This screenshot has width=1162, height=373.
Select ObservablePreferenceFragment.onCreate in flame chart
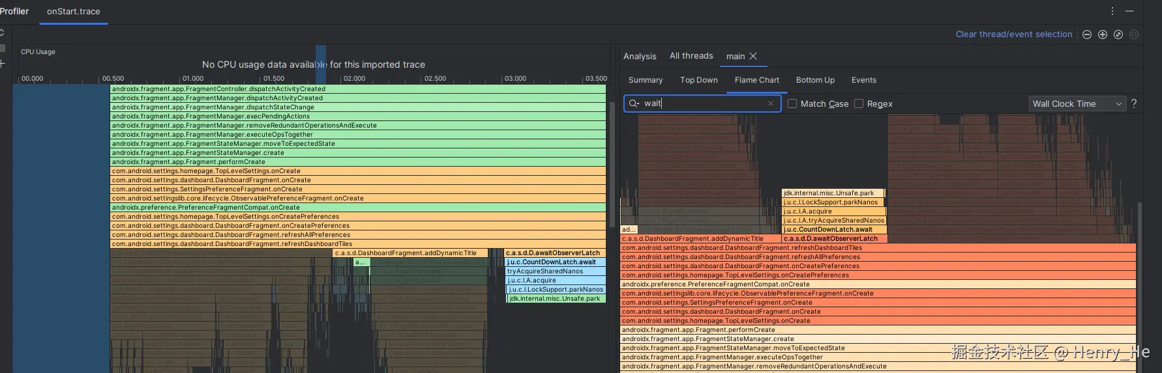coord(878,294)
